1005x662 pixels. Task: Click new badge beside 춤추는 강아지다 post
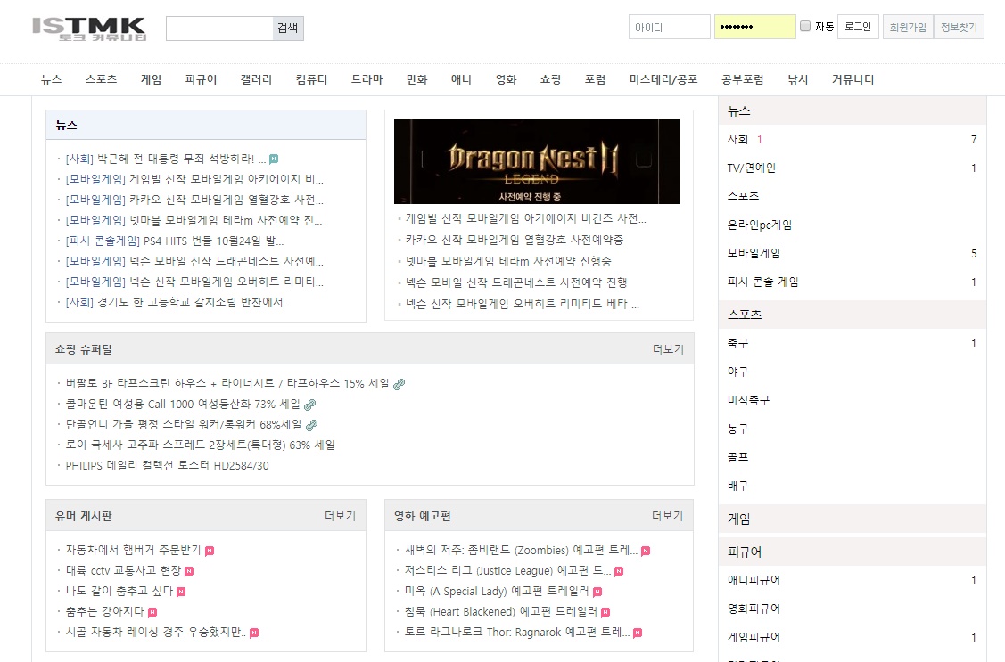click(152, 612)
